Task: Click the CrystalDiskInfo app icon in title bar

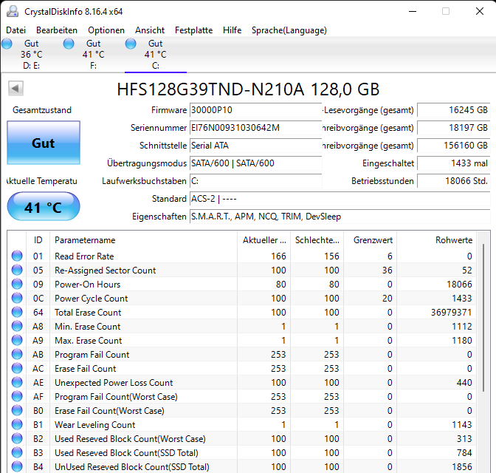Action: pos(12,11)
